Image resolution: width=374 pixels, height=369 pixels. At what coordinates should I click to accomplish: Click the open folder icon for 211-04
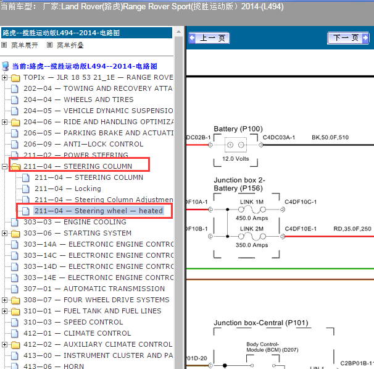click(x=15, y=166)
